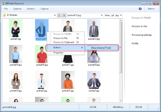The image size is (161, 112).
Task: Click the scrollbar down arrow
Action: point(120,101)
